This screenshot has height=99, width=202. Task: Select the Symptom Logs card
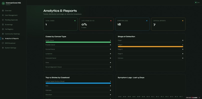132,24
